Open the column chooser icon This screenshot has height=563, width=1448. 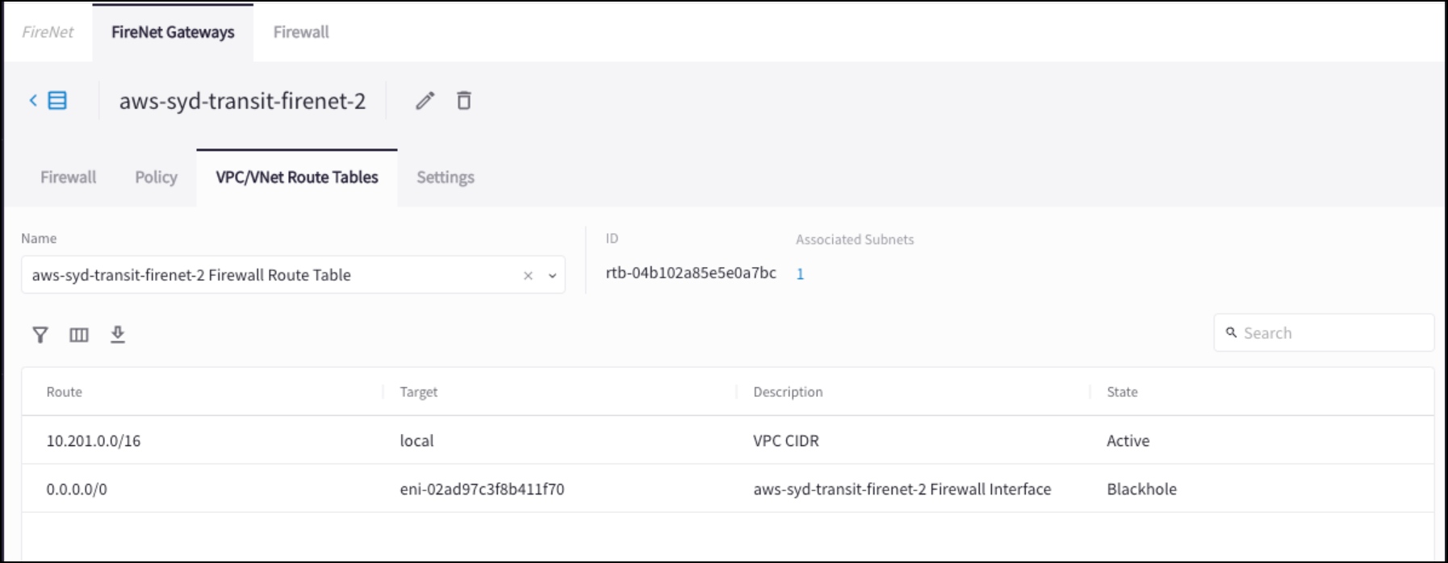click(x=78, y=335)
